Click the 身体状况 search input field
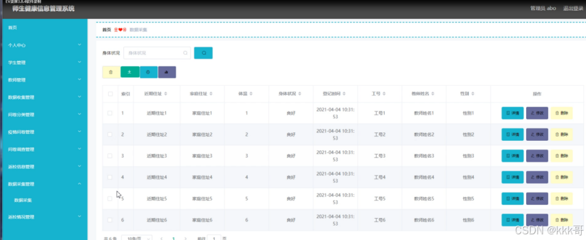Viewport: 586px width, 240px height. click(157, 53)
